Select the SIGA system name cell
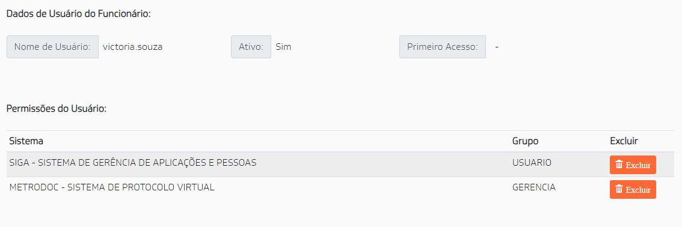 point(133,163)
